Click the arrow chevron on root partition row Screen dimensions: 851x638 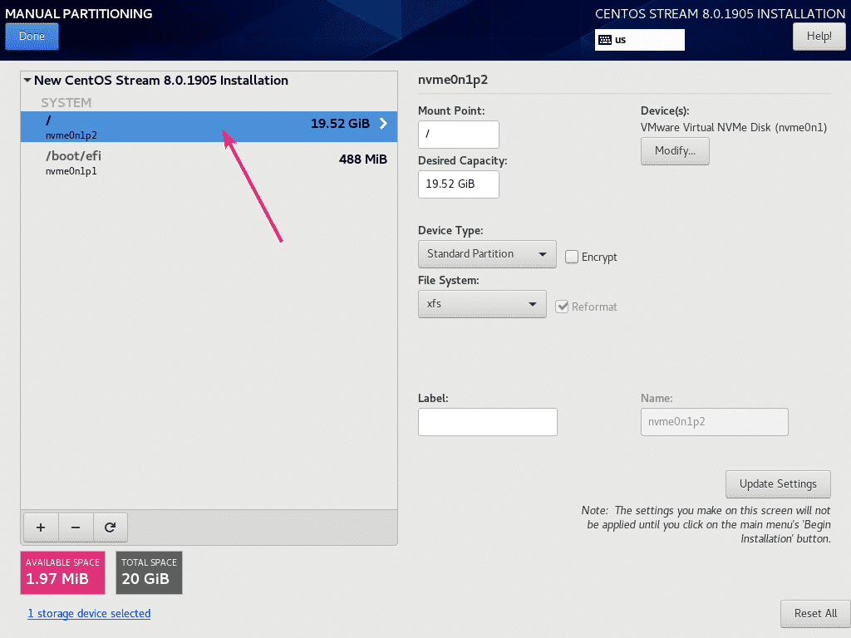pos(383,124)
